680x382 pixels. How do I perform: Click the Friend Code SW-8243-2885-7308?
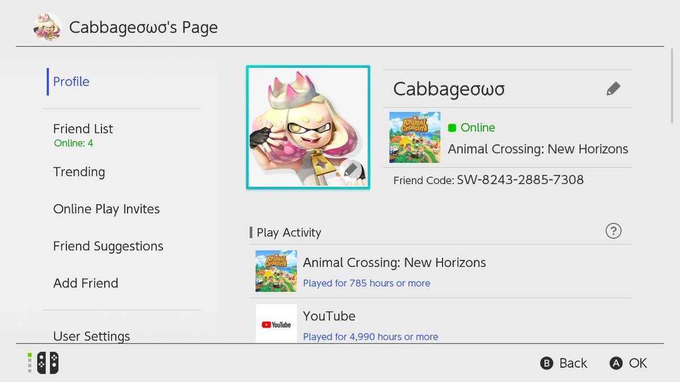pyautogui.click(x=488, y=180)
